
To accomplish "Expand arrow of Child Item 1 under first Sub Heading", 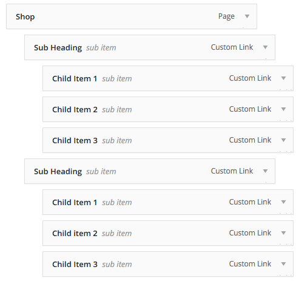I will pyautogui.click(x=283, y=78).
